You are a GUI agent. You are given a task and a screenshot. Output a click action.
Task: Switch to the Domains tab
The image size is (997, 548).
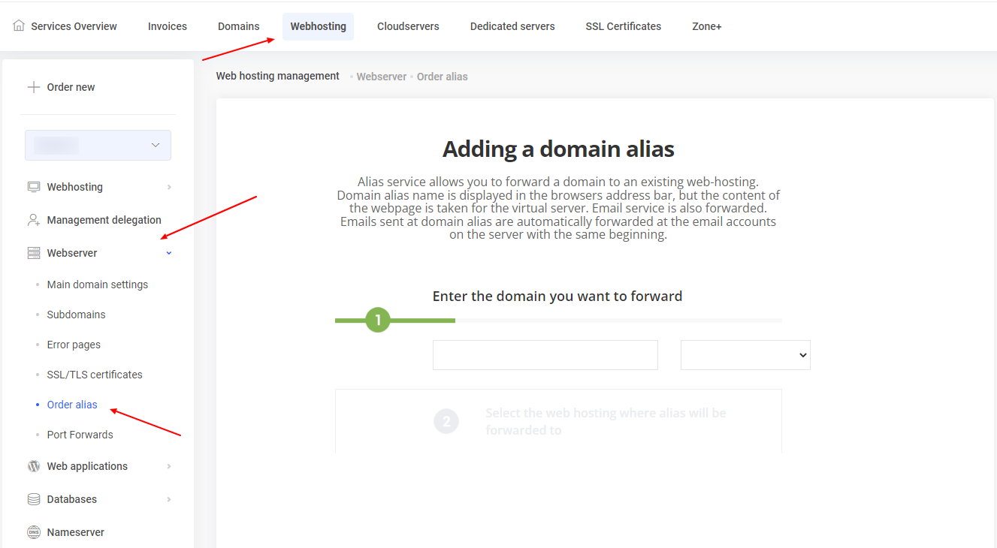238,26
